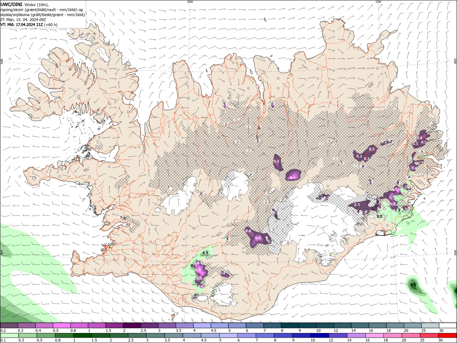
Task: Click the 8 dark teal snow legend swatch
Action: [290, 325]
